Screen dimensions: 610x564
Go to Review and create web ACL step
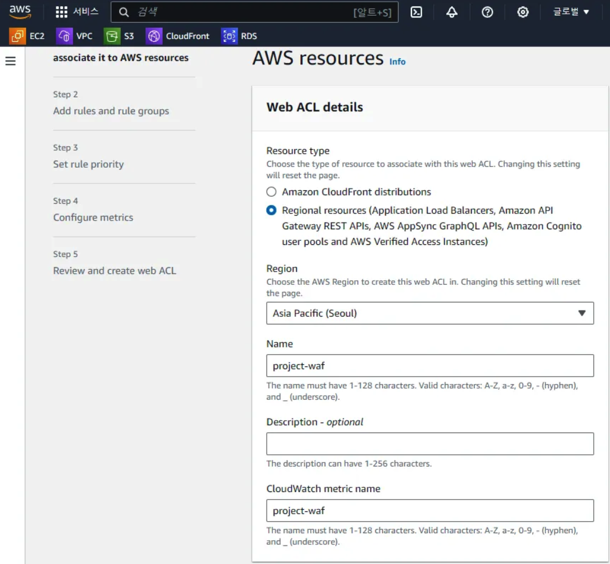coord(114,270)
